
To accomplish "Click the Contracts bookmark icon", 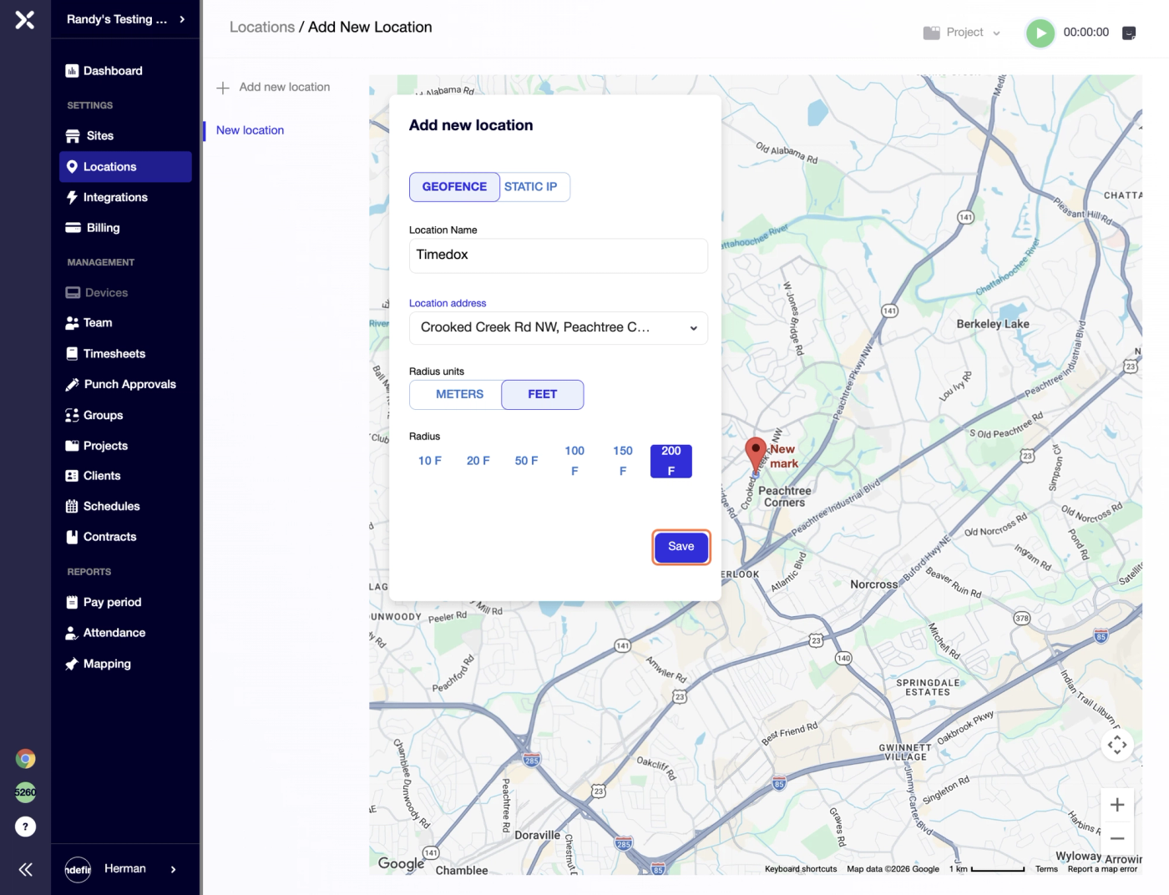I will coord(72,537).
